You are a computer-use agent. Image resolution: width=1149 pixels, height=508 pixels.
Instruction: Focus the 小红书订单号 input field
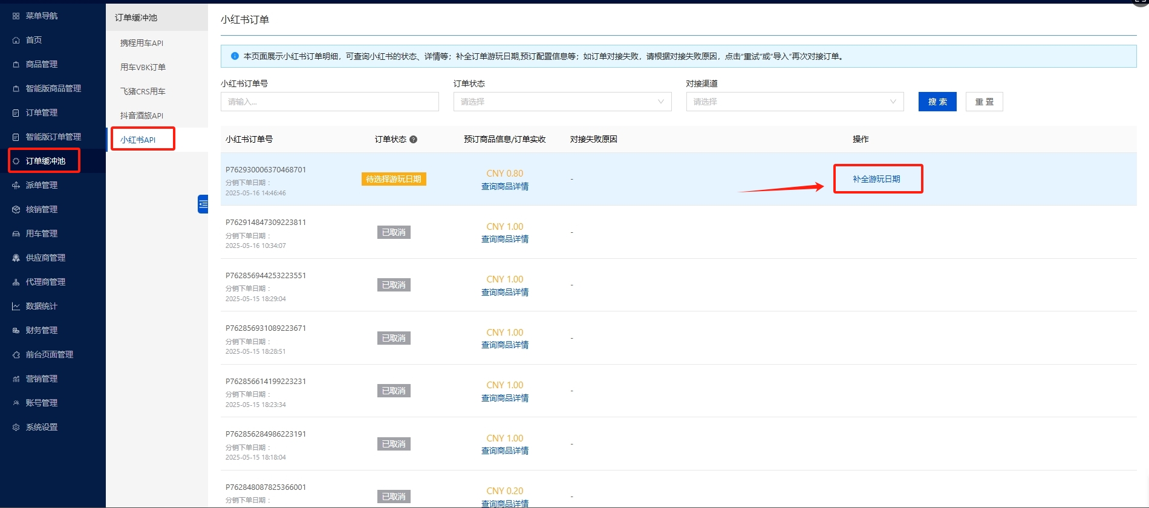tap(330, 102)
